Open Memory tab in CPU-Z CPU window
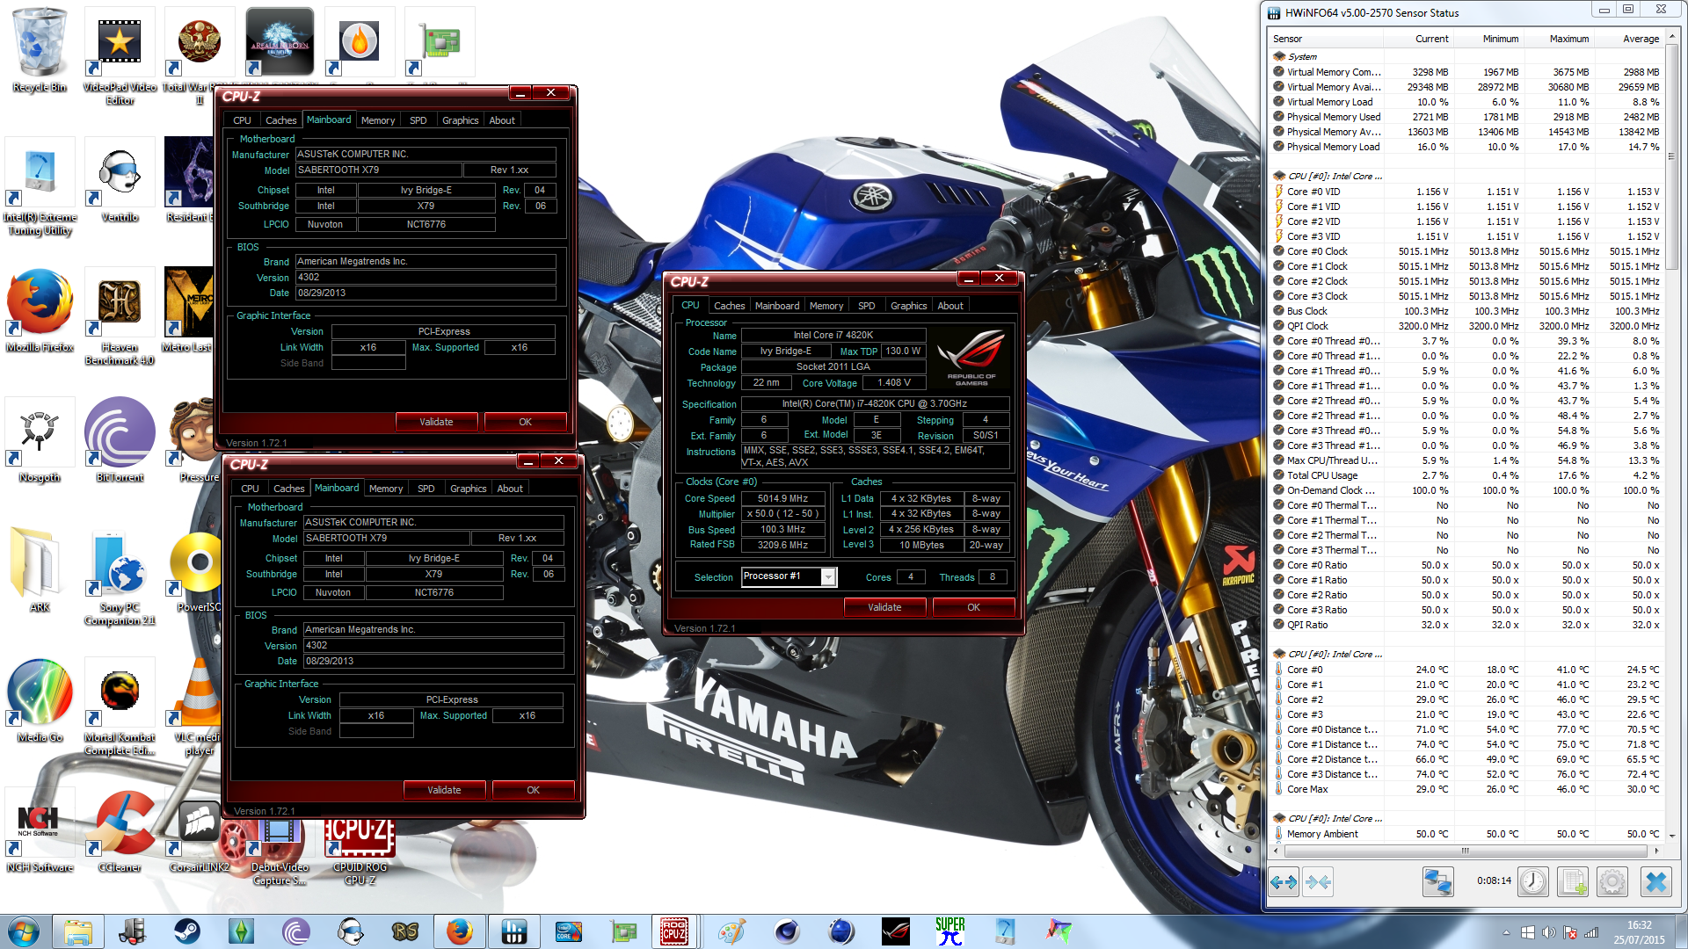The width and height of the screenshot is (1688, 949). pos(826,306)
